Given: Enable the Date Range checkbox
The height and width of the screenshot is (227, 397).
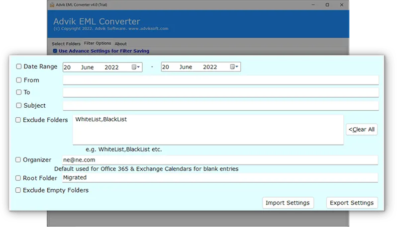Looking at the screenshot, I should [x=19, y=66].
